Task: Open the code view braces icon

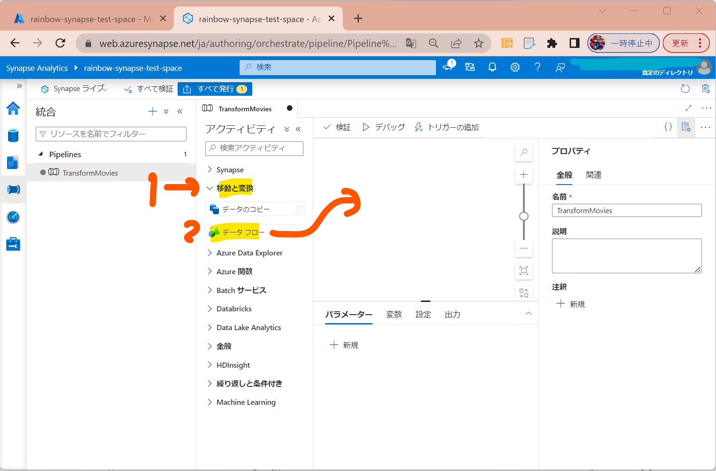Action: 668,127
